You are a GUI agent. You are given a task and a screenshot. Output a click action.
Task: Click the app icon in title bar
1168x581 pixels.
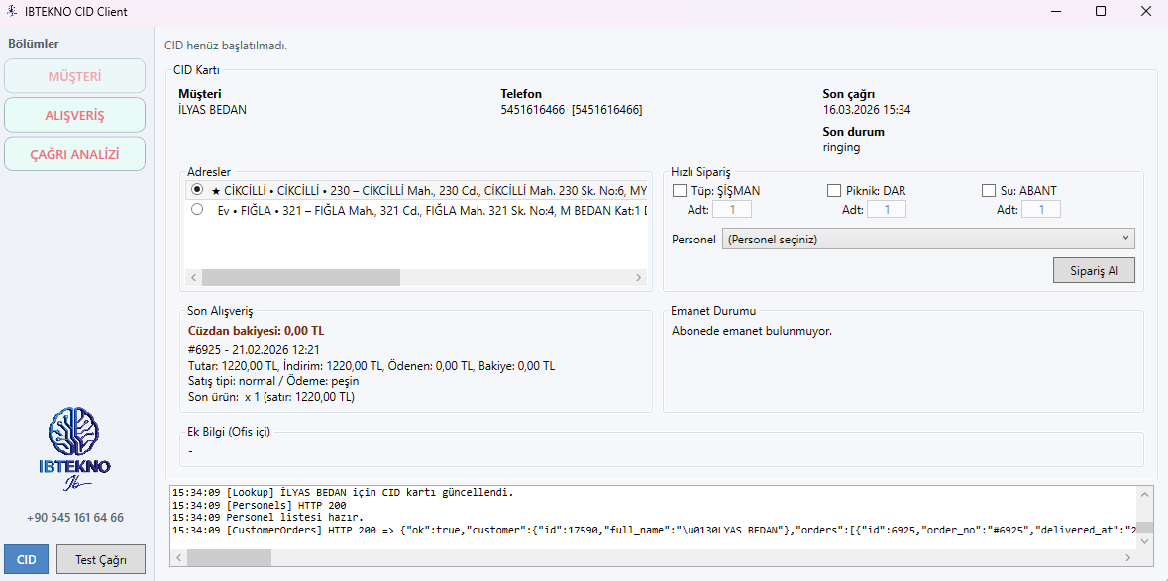tap(11, 11)
